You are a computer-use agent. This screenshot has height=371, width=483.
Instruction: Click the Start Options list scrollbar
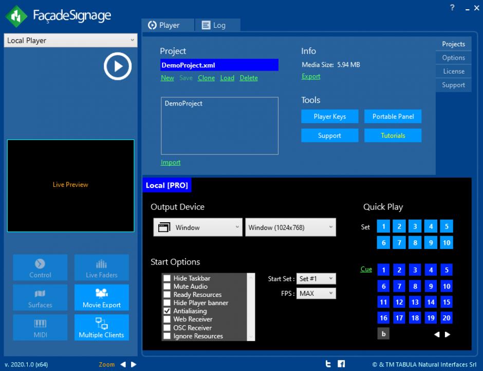coord(251,307)
